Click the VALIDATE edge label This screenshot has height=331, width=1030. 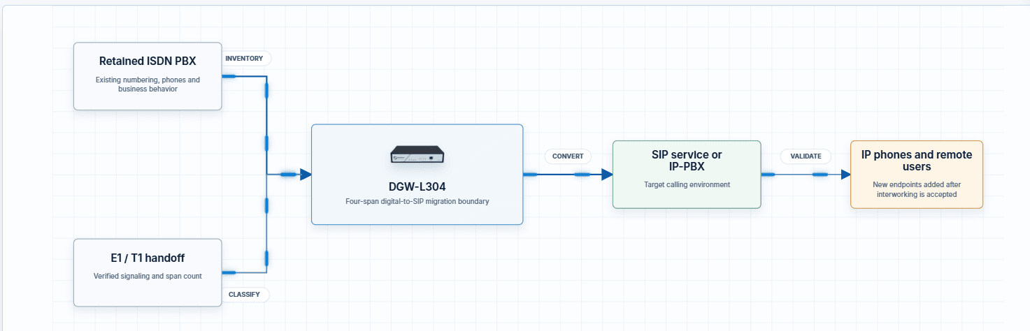pos(806,156)
